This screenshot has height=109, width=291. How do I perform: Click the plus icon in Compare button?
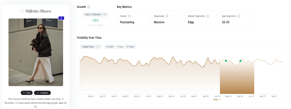pyautogui.click(x=38, y=93)
